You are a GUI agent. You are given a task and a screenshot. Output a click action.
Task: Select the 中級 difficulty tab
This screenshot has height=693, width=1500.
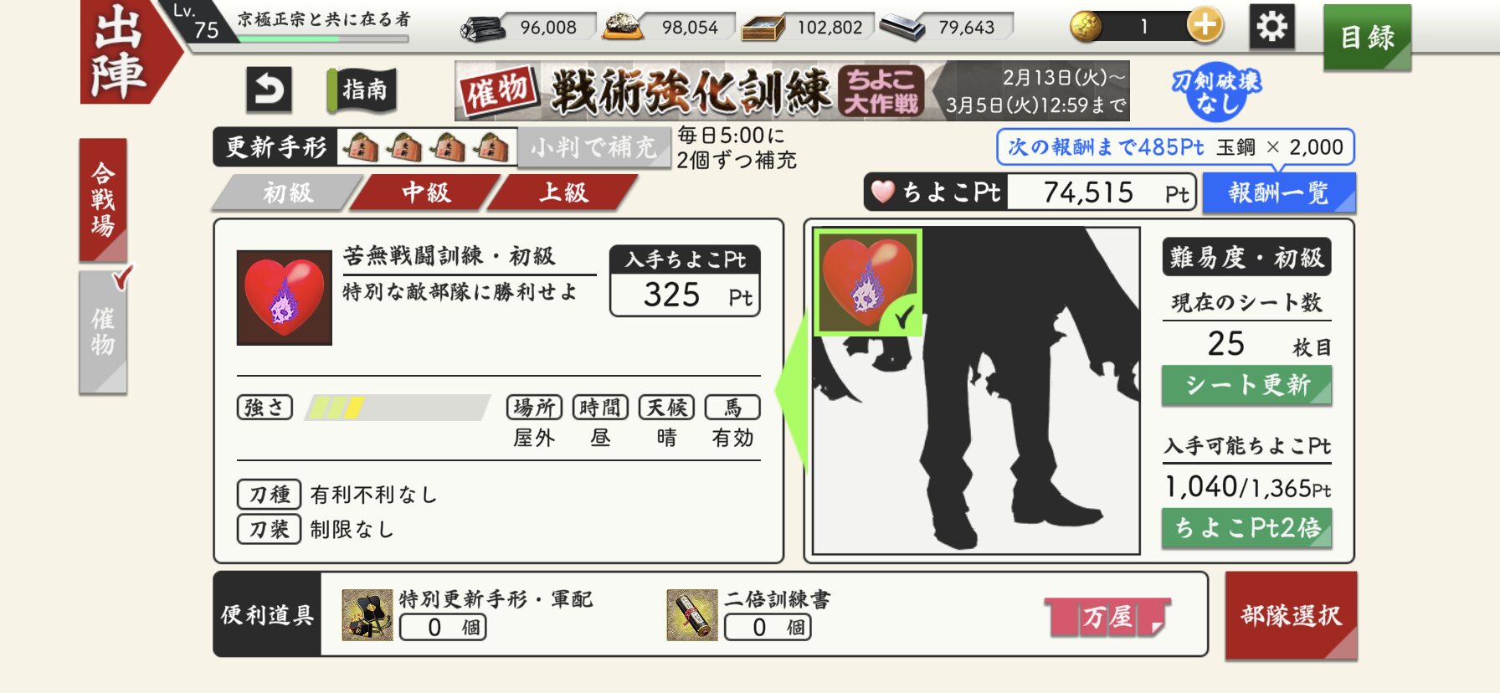pos(426,192)
